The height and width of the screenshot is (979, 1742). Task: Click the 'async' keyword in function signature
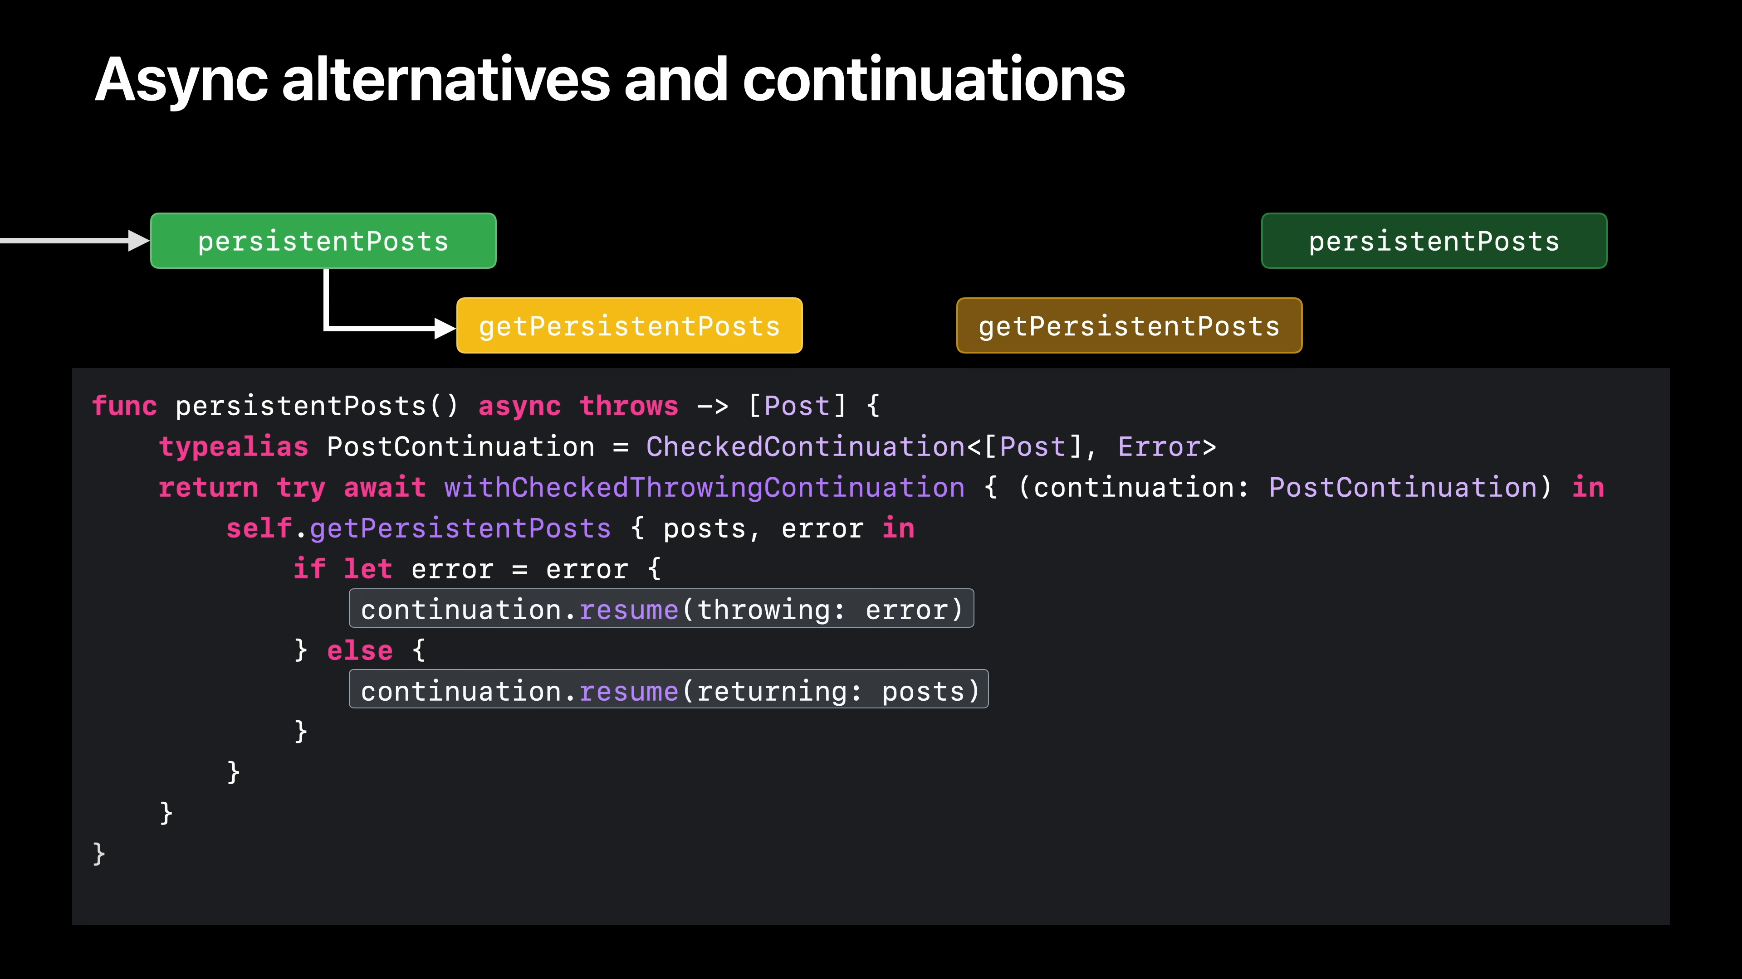click(x=519, y=406)
